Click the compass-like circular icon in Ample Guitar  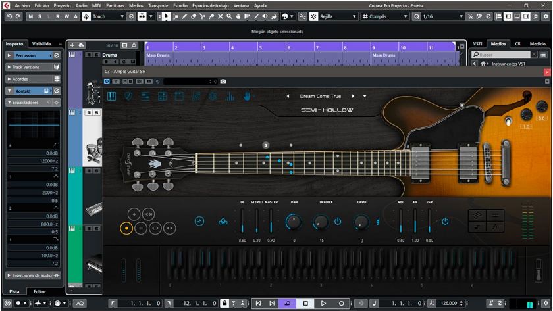[x=199, y=221]
